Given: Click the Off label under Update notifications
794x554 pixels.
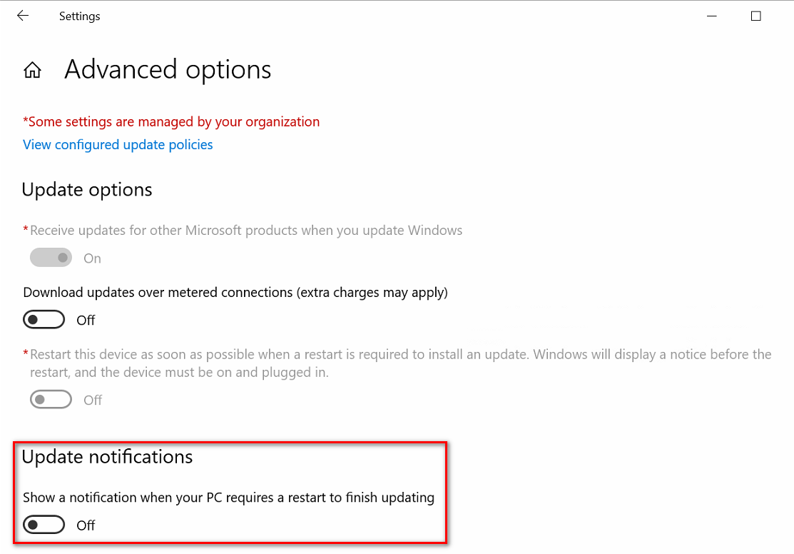Looking at the screenshot, I should (86, 525).
